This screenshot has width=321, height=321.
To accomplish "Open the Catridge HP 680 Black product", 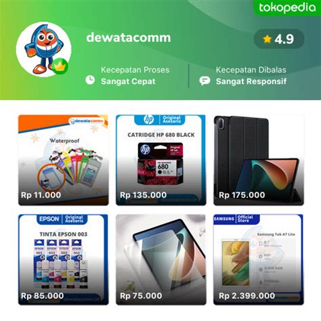I will pos(161,160).
